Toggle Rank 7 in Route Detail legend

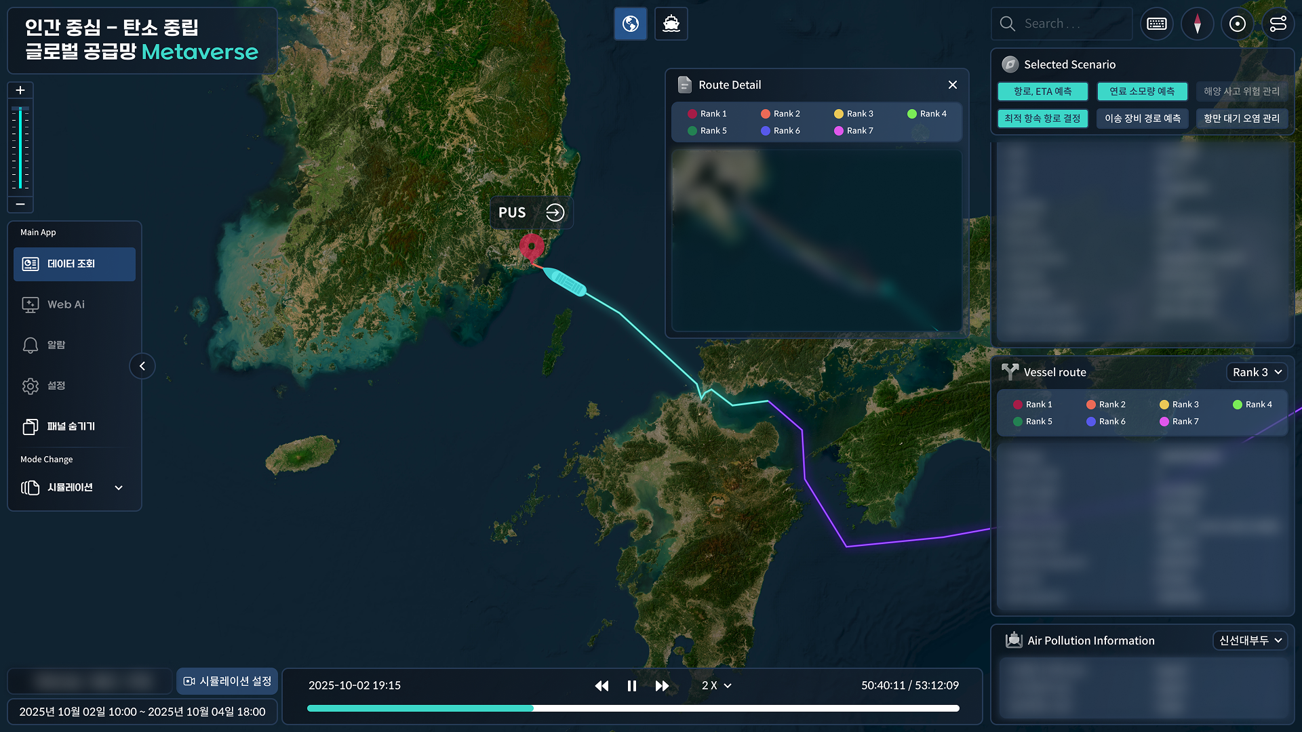click(x=854, y=131)
